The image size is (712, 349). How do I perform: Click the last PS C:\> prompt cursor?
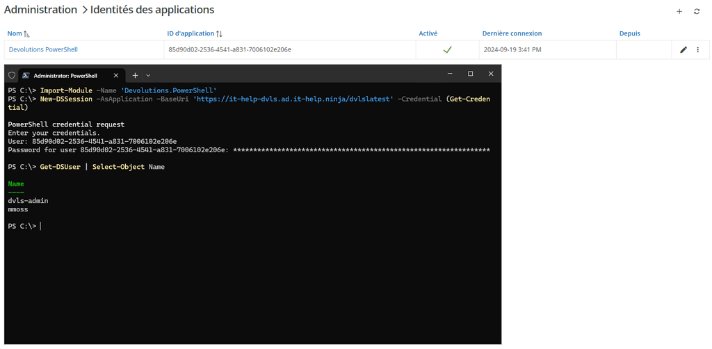pos(40,227)
